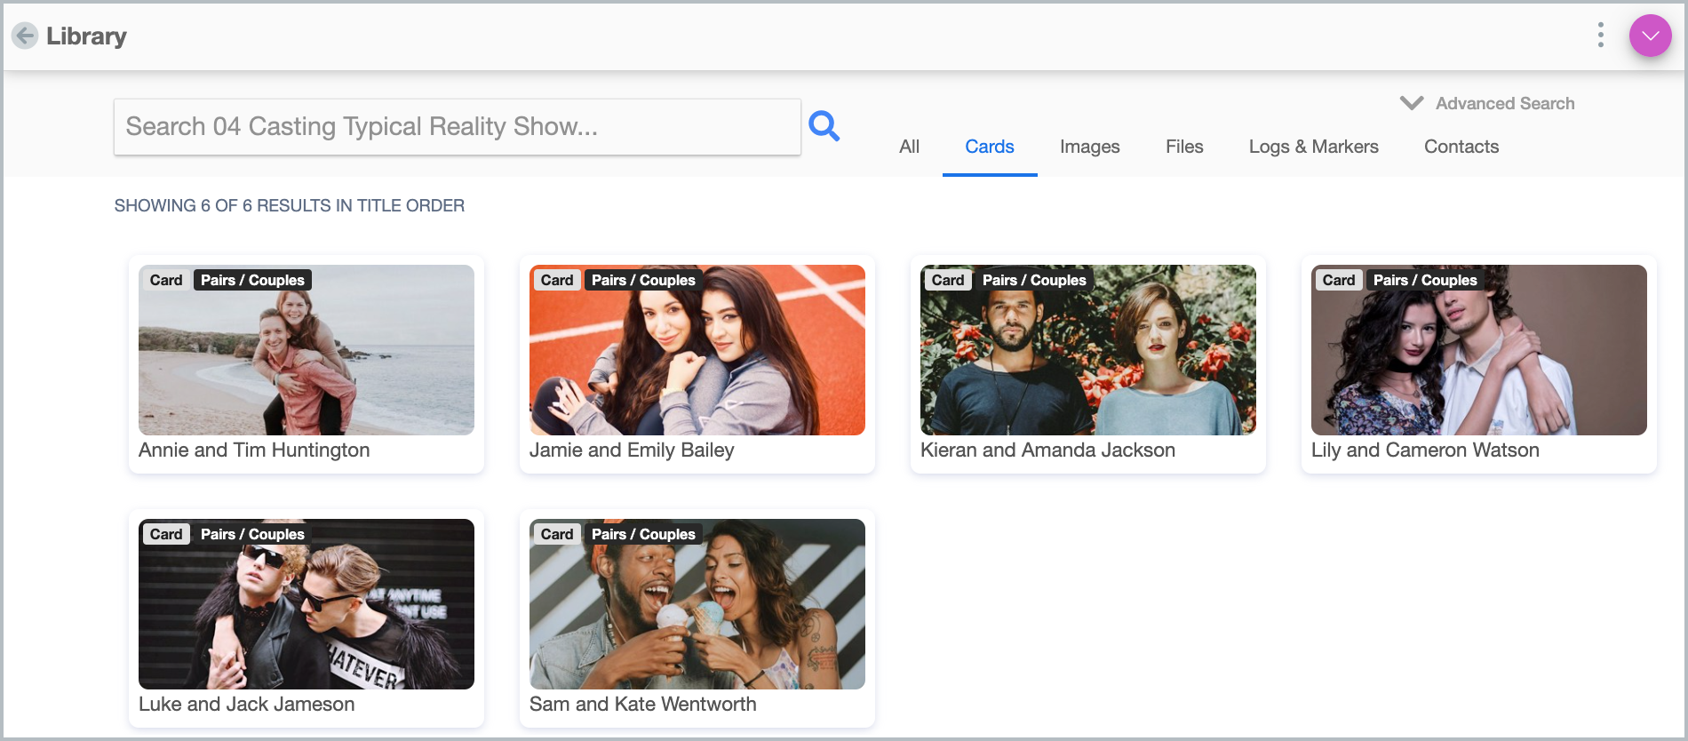
Task: Click the Kieran and Amanda Jackson title
Action: point(1047,450)
